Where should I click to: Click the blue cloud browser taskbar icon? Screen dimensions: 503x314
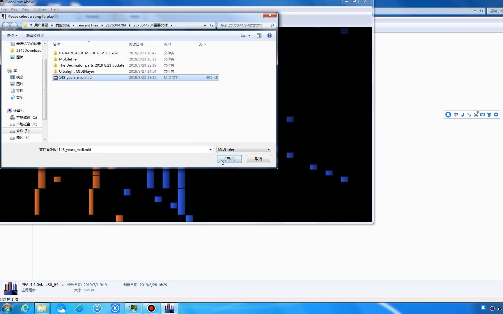pos(61,308)
